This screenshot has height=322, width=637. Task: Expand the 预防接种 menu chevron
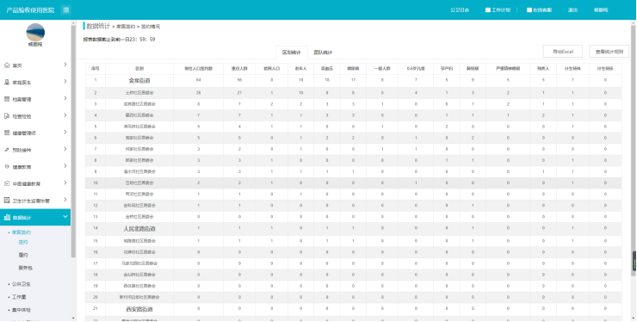65,149
